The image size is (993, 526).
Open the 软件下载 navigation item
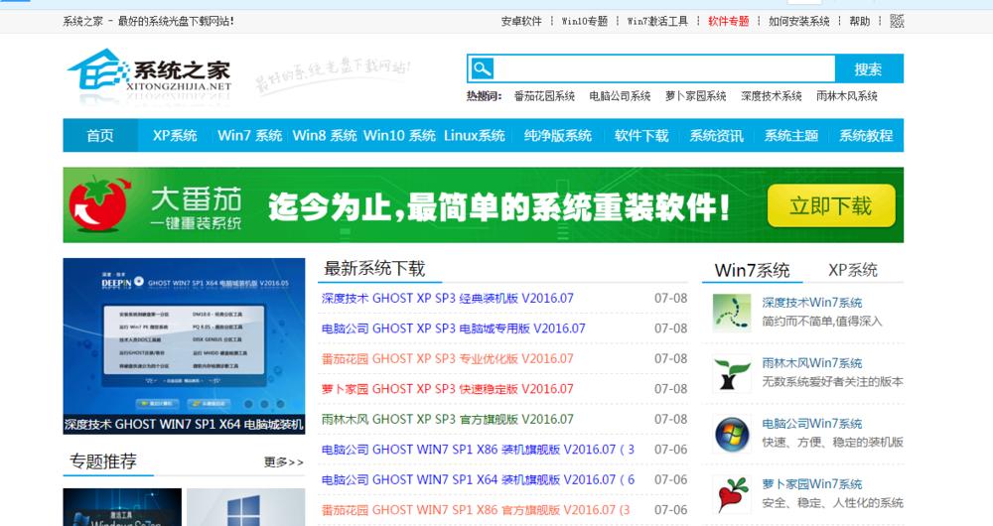pos(641,135)
